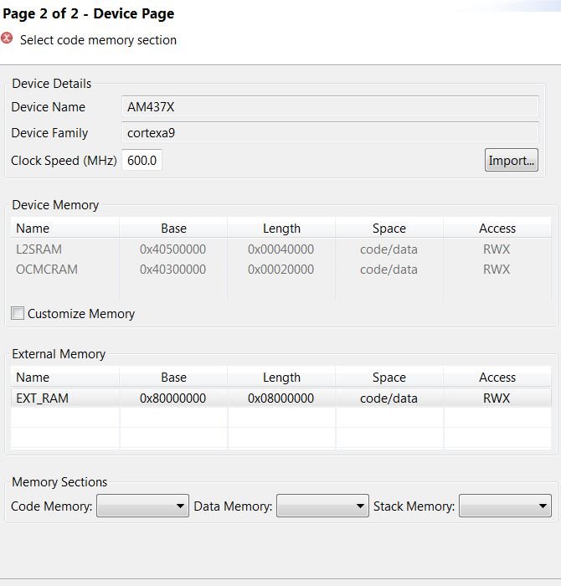Click Device Memory Space column header
This screenshot has height=586, width=561.
point(389,229)
